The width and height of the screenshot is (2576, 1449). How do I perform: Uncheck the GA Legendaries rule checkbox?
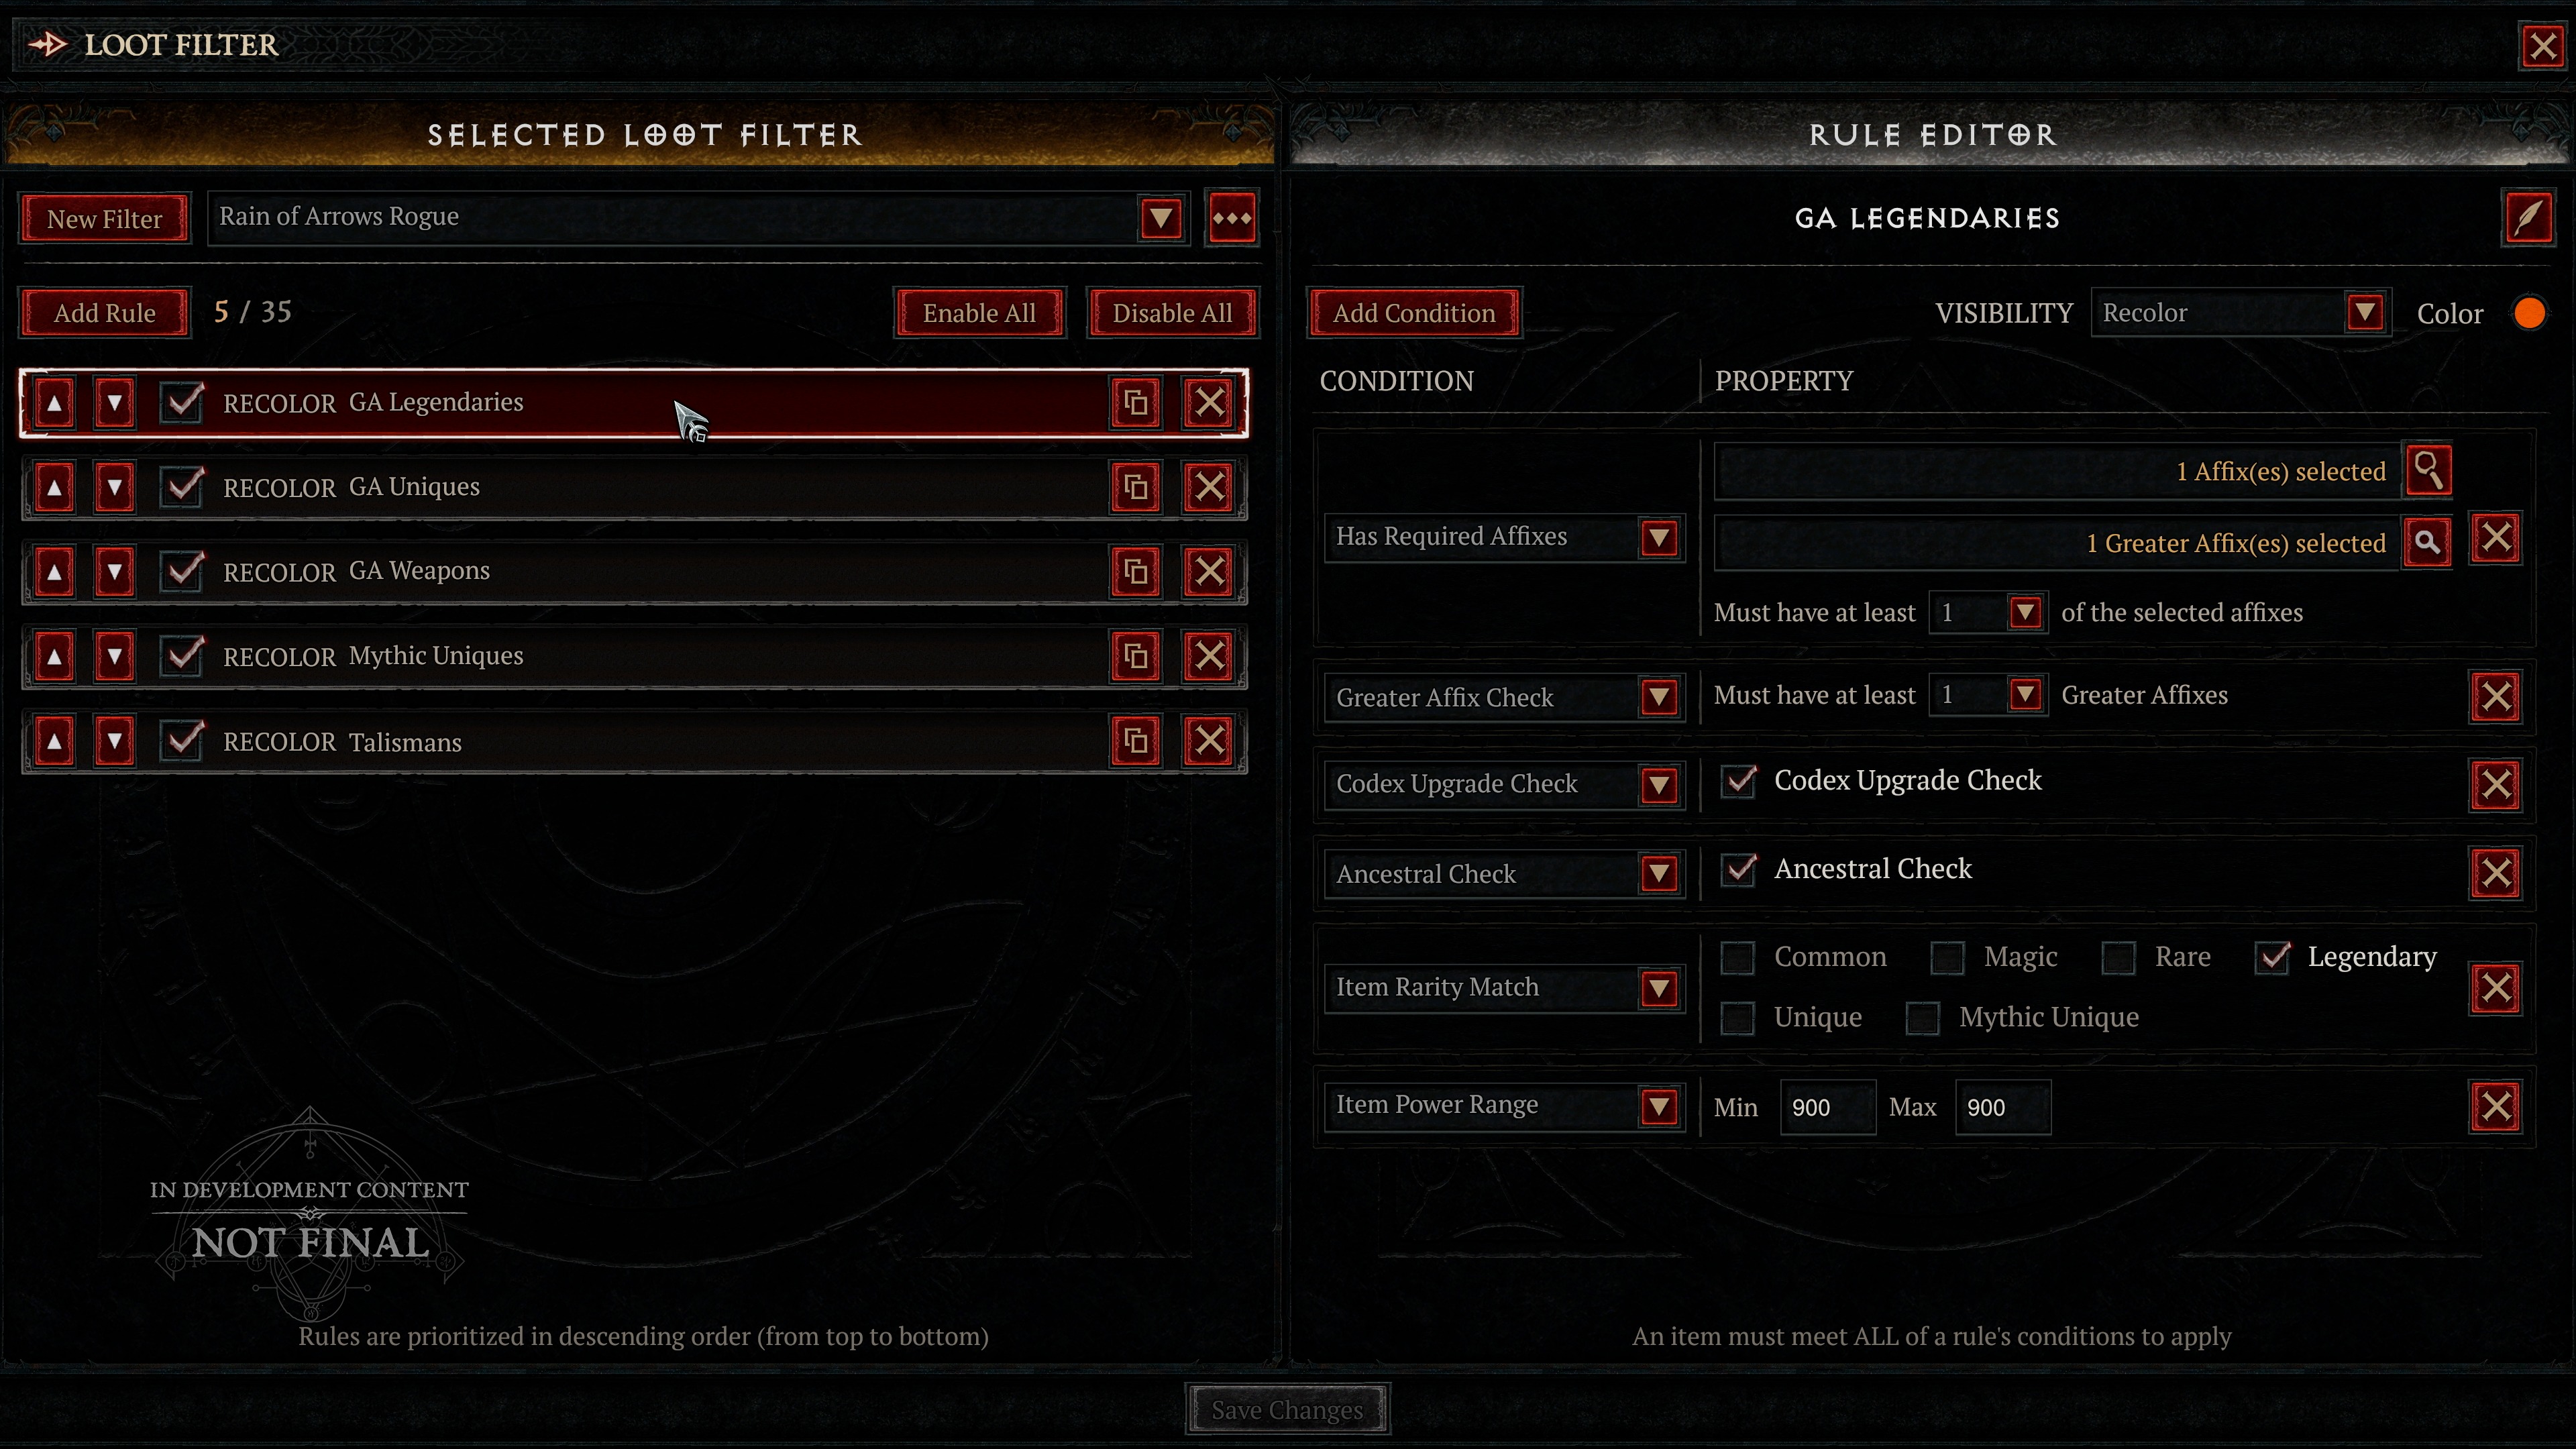(182, 402)
